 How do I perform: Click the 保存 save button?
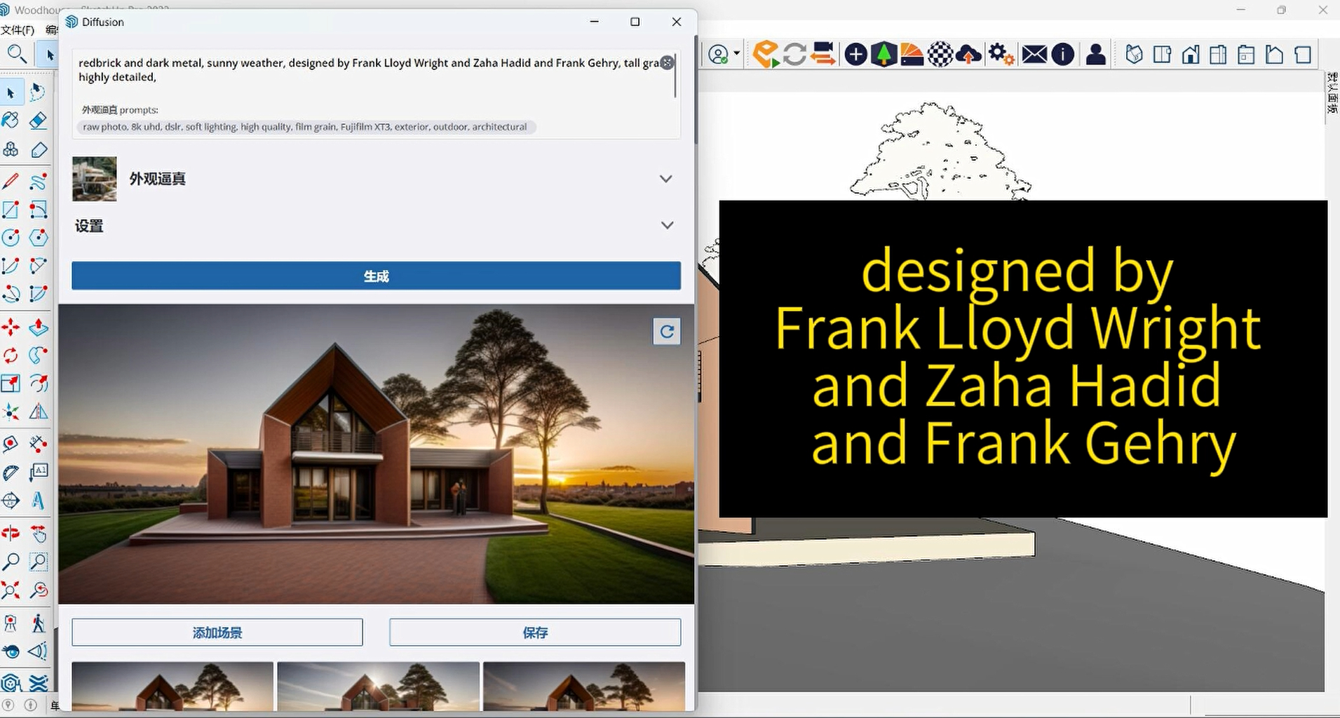click(534, 632)
